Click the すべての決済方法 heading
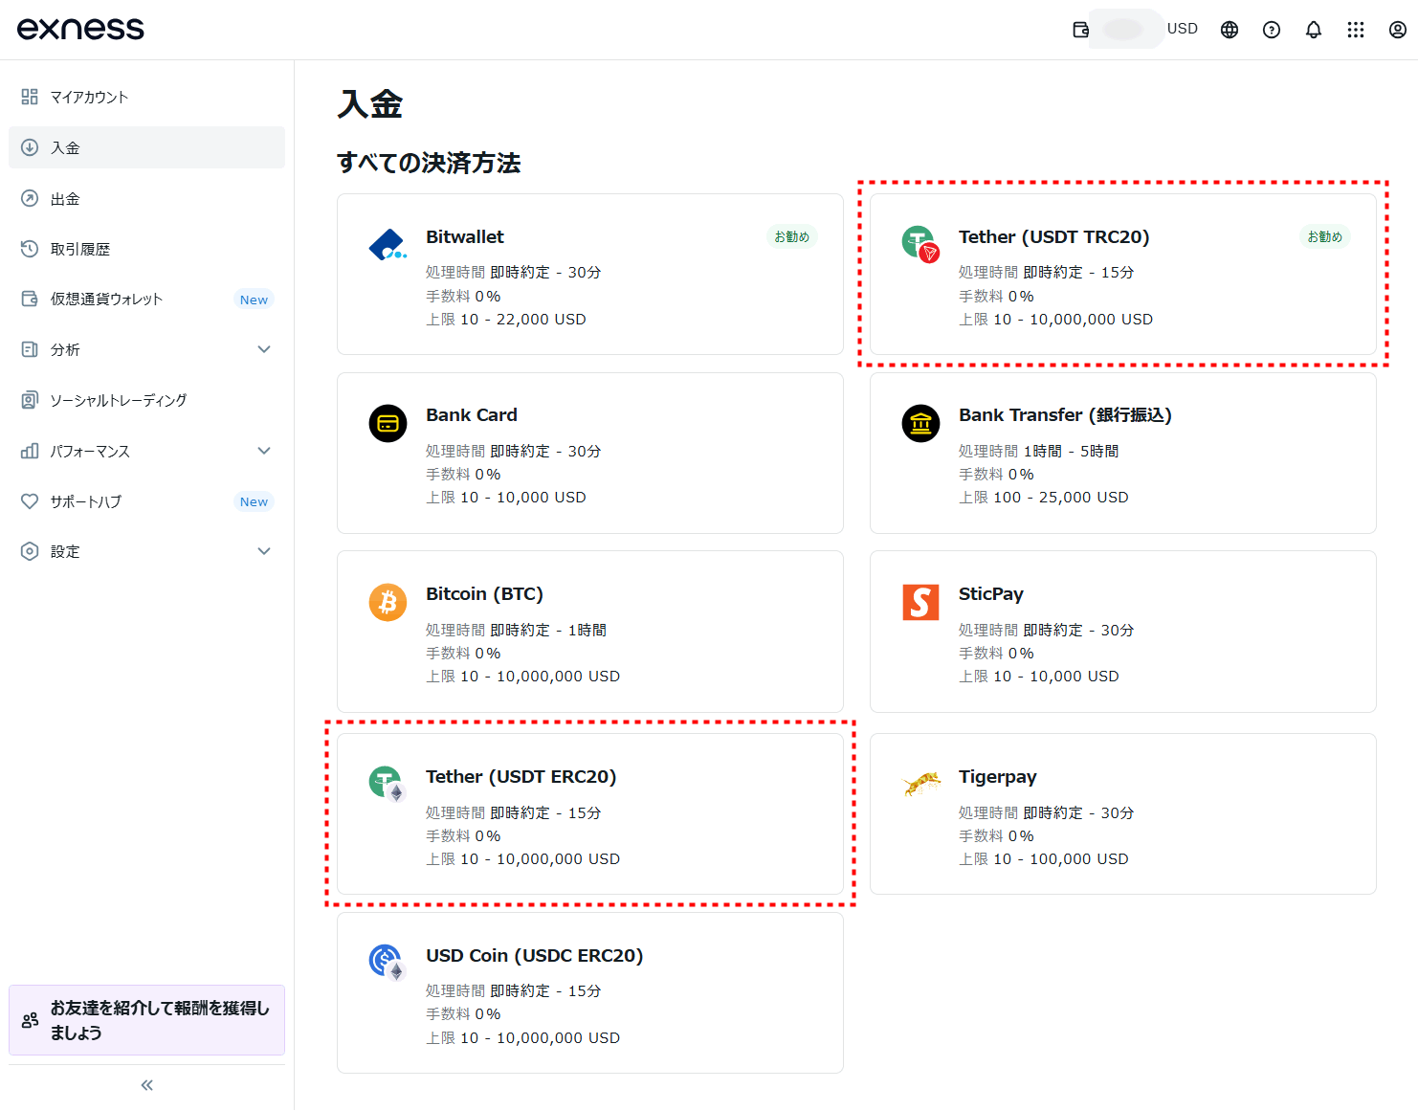 [429, 163]
